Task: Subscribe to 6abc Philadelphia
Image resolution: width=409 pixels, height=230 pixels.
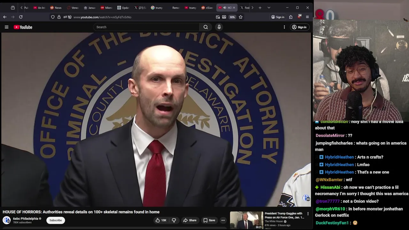Action: click(56, 220)
